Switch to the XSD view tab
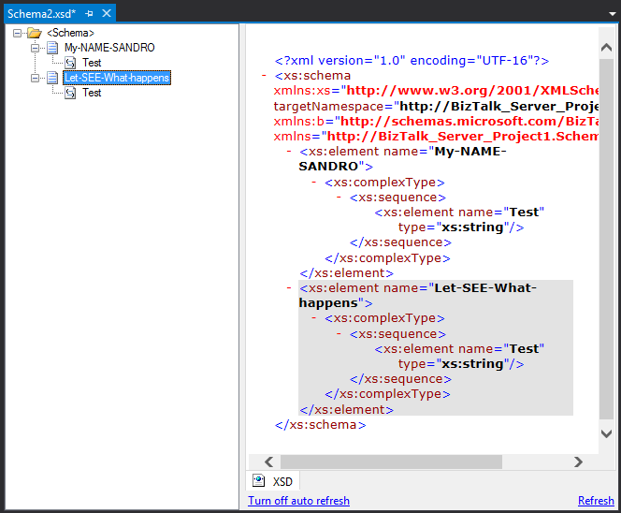Viewport: 621px width, 513px height. (x=282, y=481)
